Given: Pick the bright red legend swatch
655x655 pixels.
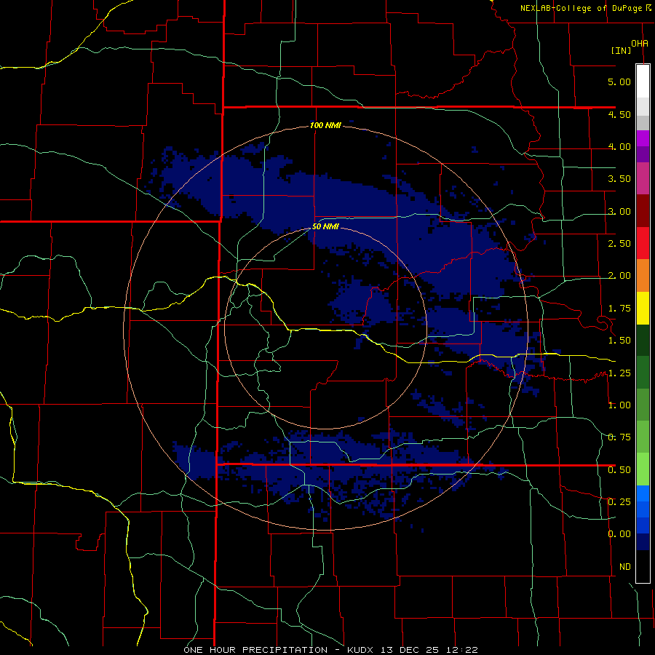Looking at the screenshot, I should point(643,243).
